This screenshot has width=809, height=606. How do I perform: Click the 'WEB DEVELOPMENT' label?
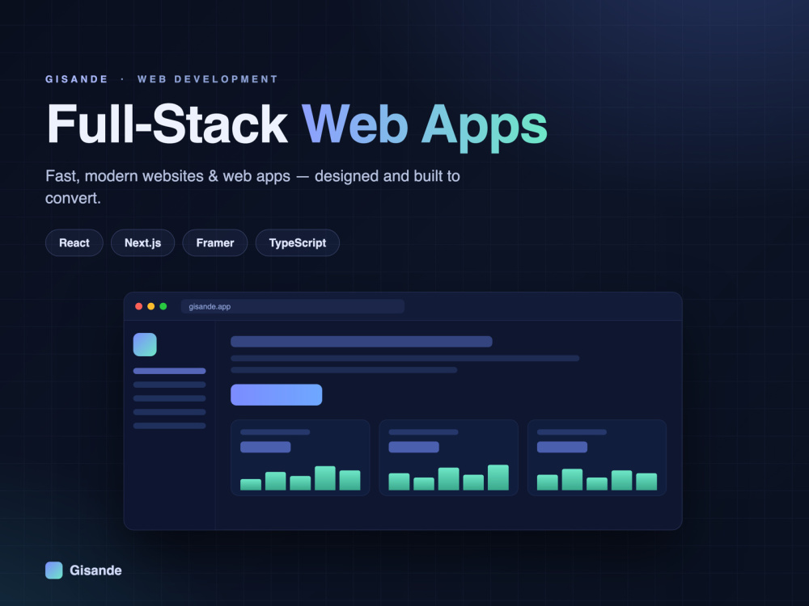(x=207, y=79)
